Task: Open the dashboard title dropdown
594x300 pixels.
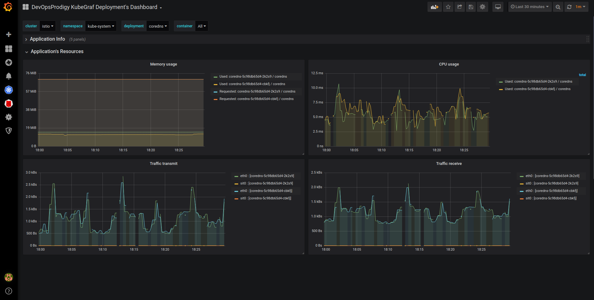Action: pos(97,7)
